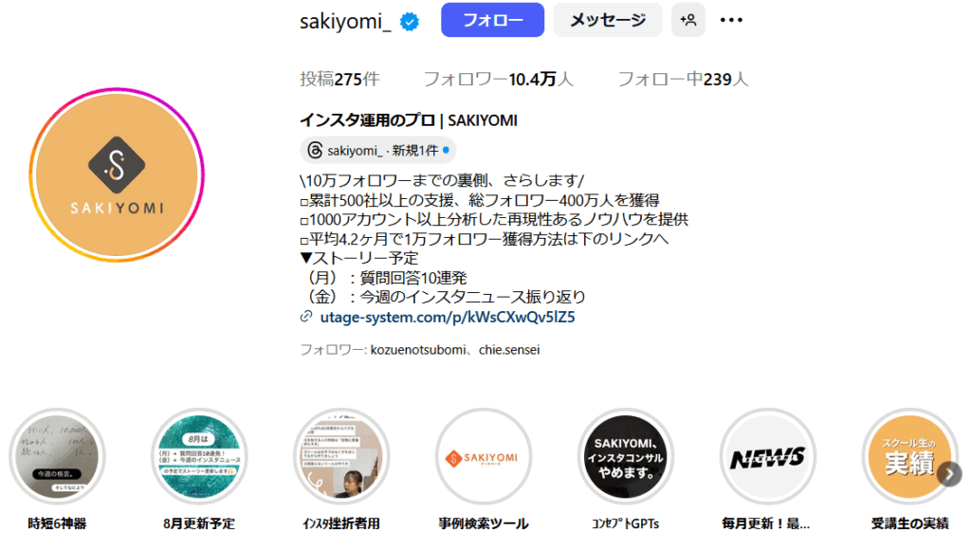The height and width of the screenshot is (549, 971).
Task: Show next highlights with the right arrow
Action: tap(949, 475)
